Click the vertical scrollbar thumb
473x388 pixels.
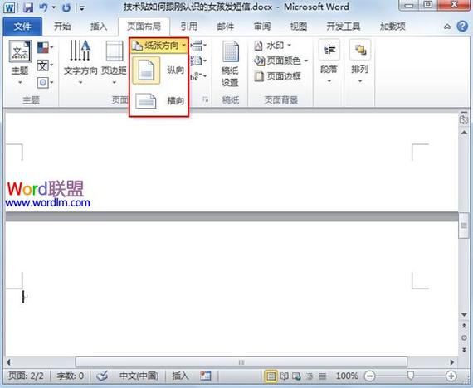464,226
